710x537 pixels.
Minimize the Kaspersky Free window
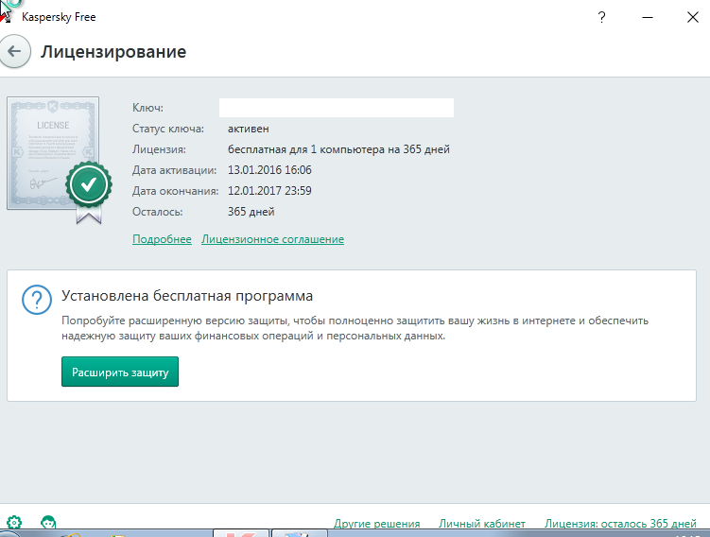click(x=648, y=17)
